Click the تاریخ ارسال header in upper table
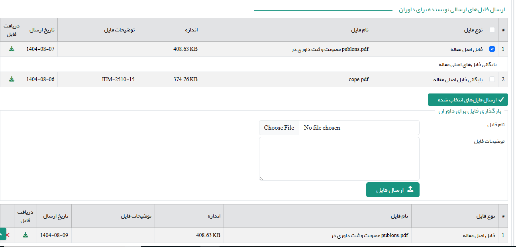Viewport: 516px width, 247px height. coord(40,30)
